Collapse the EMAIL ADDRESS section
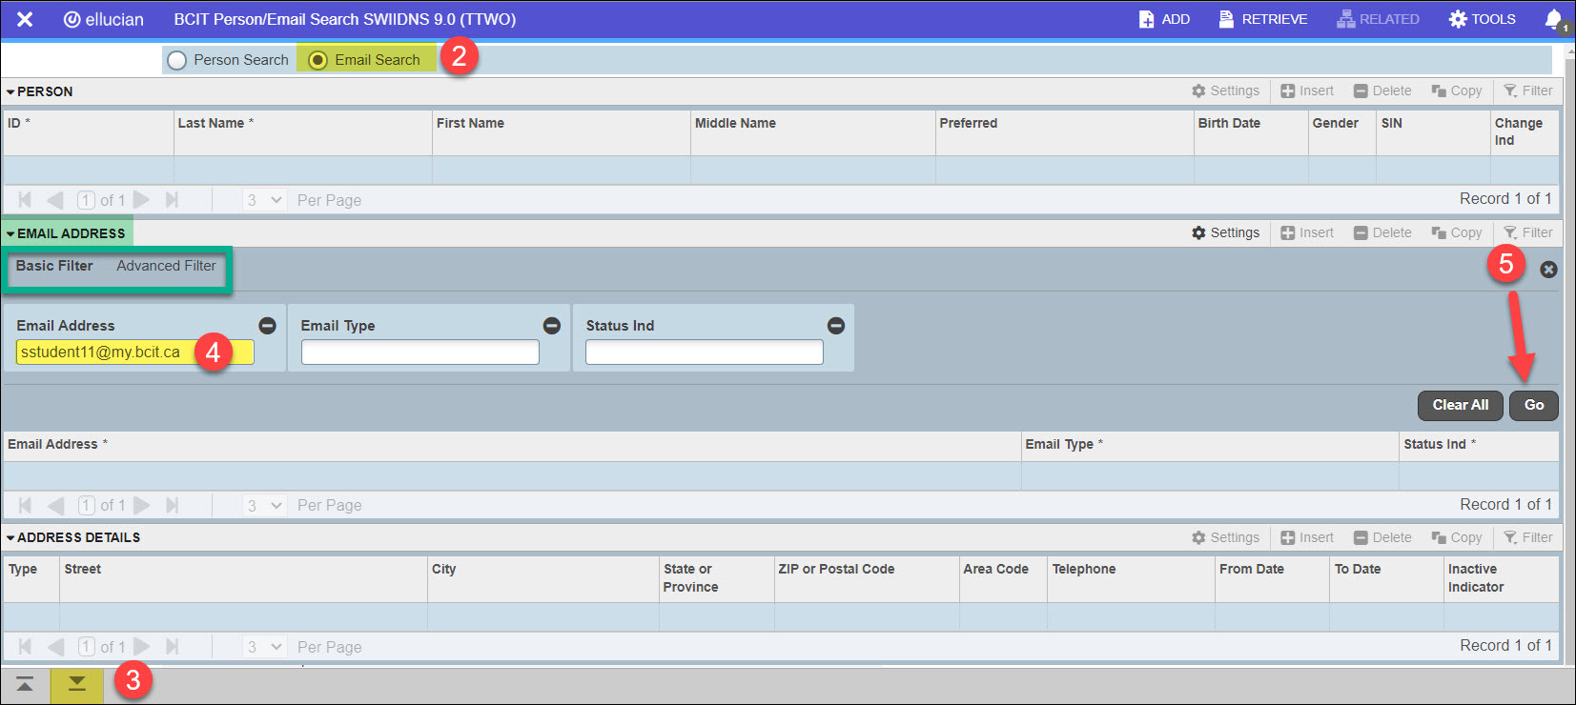 click(10, 233)
